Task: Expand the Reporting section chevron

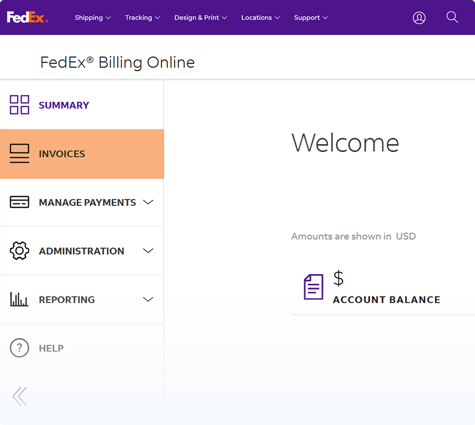Action: [x=148, y=300]
